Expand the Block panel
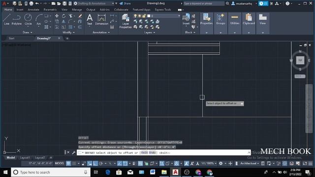Viewport: 315px width, 177px height. pyautogui.click(x=190, y=32)
